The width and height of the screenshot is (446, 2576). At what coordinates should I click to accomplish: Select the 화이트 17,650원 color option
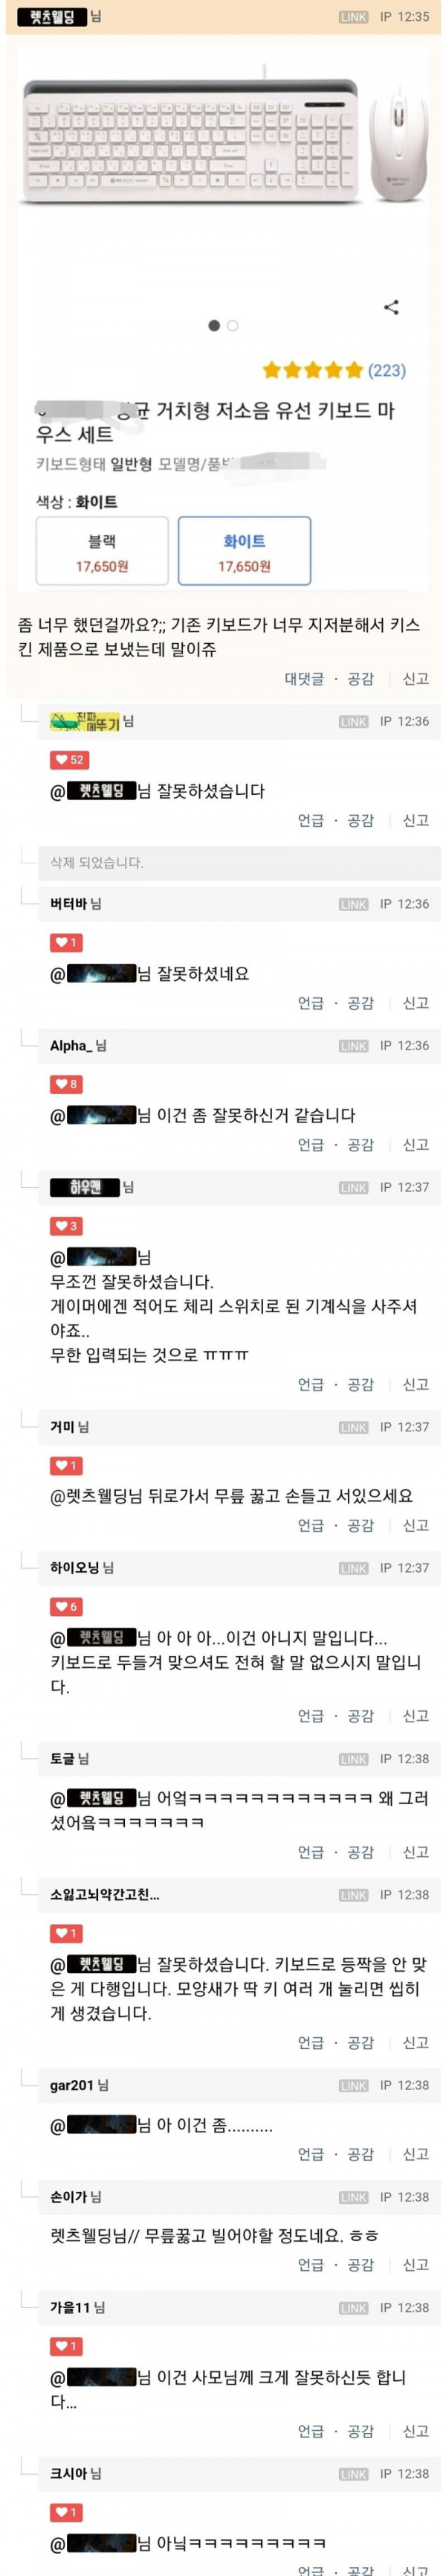245,551
